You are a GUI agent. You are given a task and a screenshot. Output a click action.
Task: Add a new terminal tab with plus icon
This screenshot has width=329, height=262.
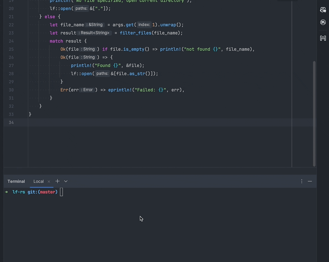coord(58,181)
